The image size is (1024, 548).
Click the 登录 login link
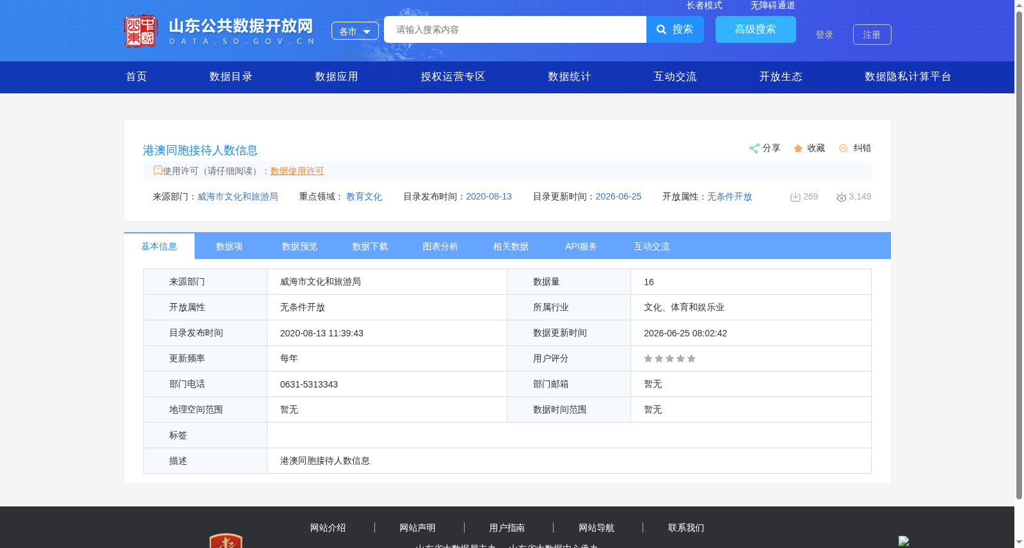[x=824, y=35]
